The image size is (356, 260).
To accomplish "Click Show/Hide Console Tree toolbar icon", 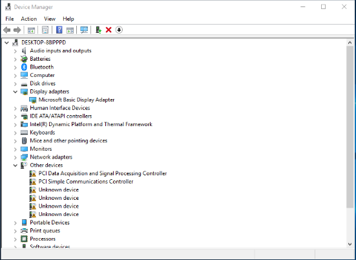I will 31,30.
